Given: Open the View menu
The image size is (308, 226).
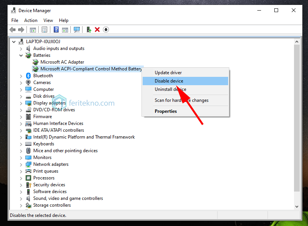Looking at the screenshot, I should 48,20.
